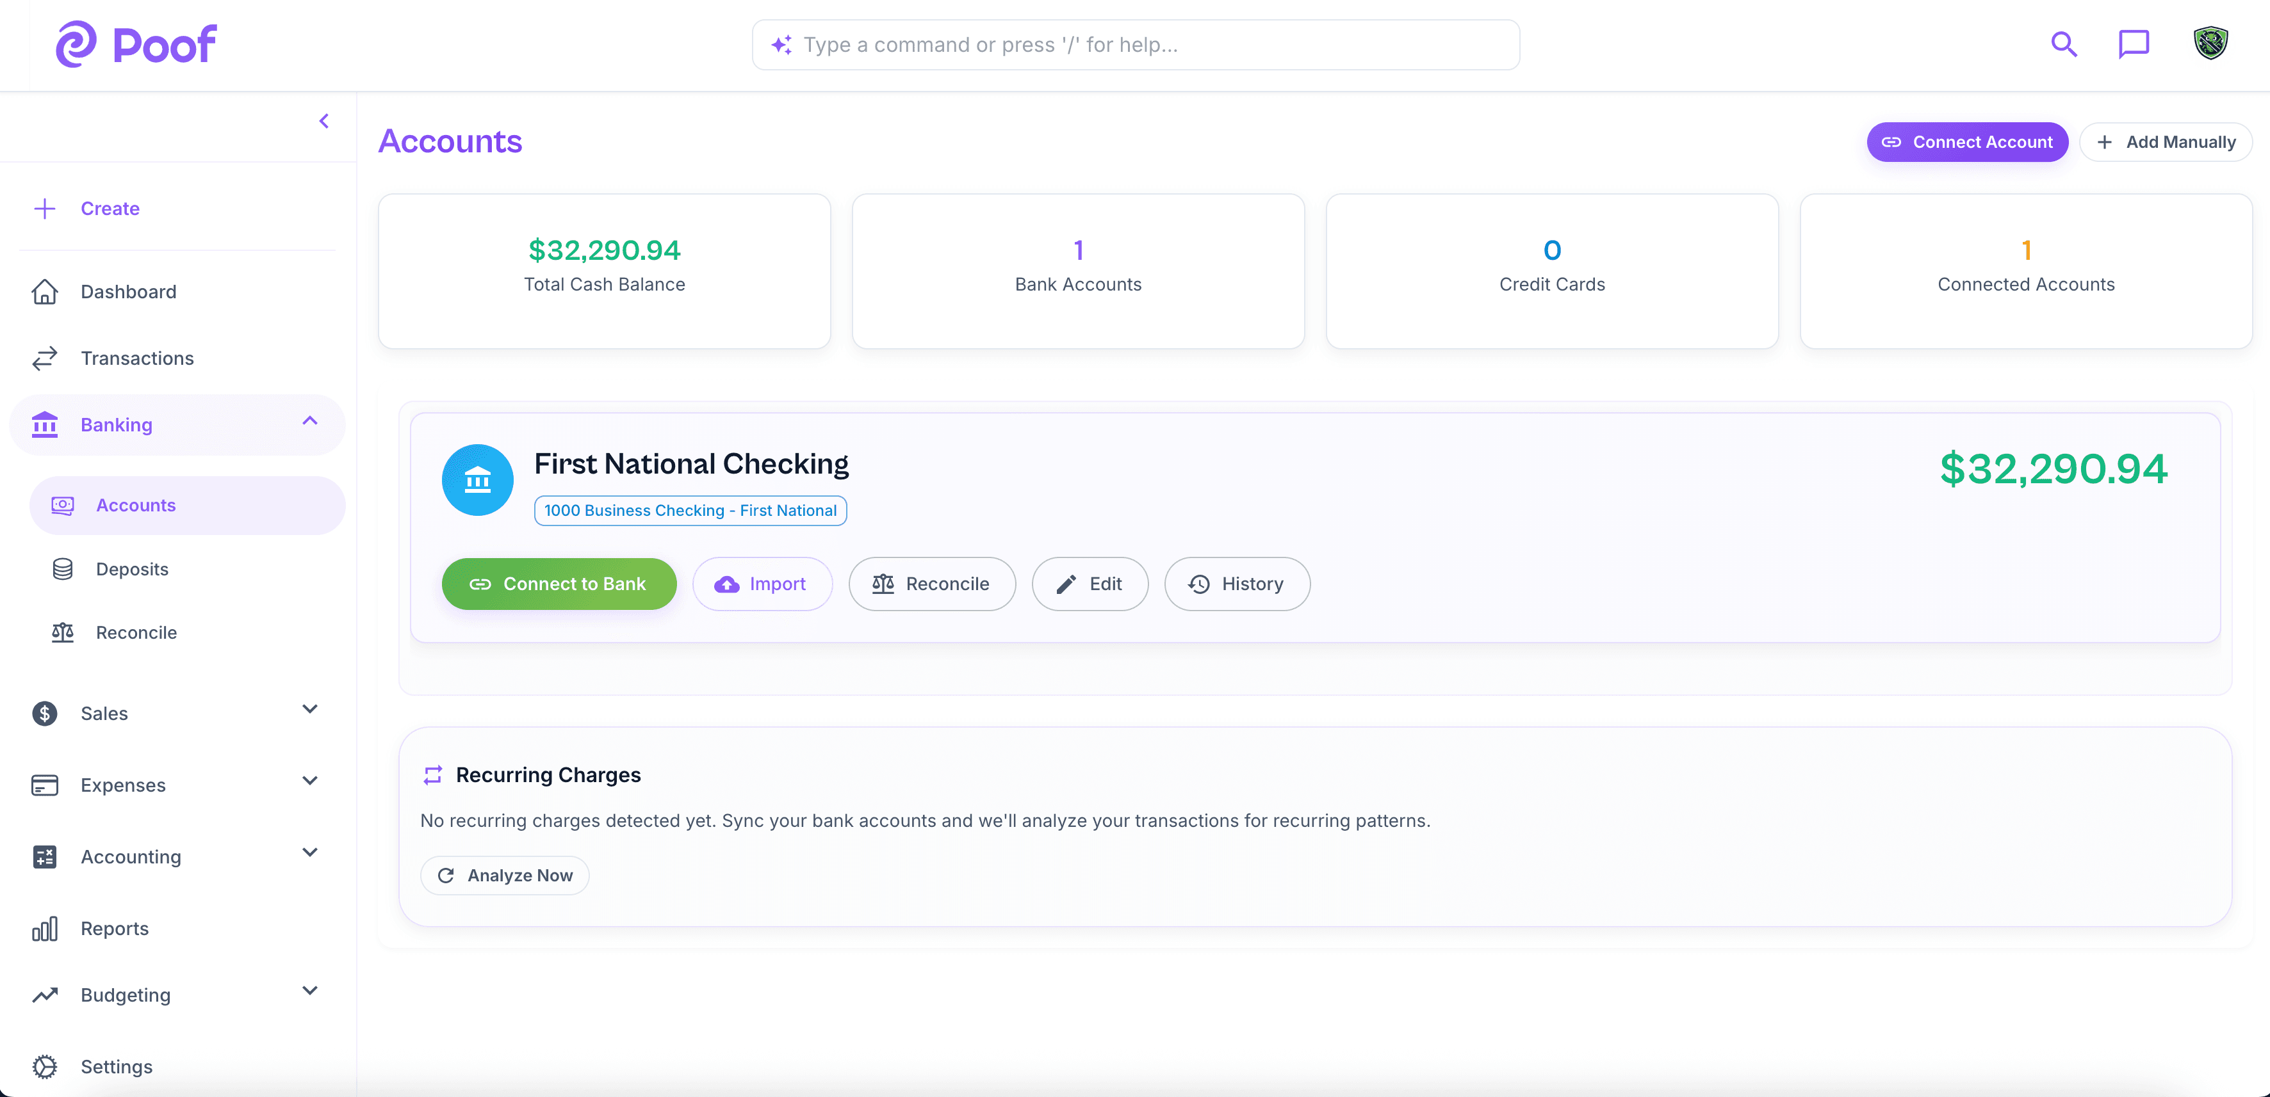Open search using the magnifying glass icon
Screen dimensions: 2270x1097
pos(2063,44)
